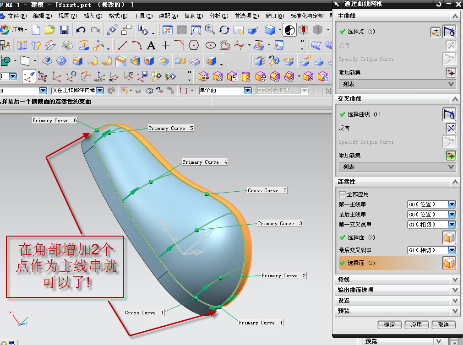Image resolution: width=463 pixels, height=345 pixels.
Task: Click the Text 'A' tool icon
Action: 151,45
